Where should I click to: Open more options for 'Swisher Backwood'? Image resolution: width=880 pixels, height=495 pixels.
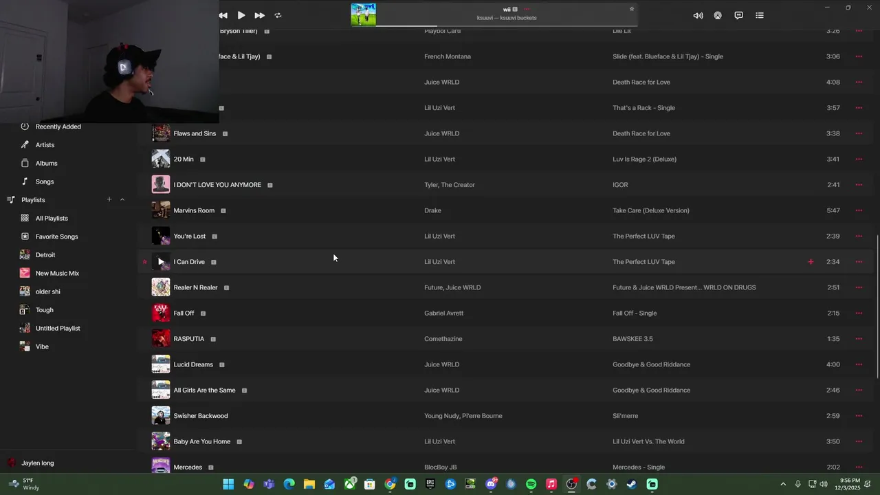(x=859, y=416)
